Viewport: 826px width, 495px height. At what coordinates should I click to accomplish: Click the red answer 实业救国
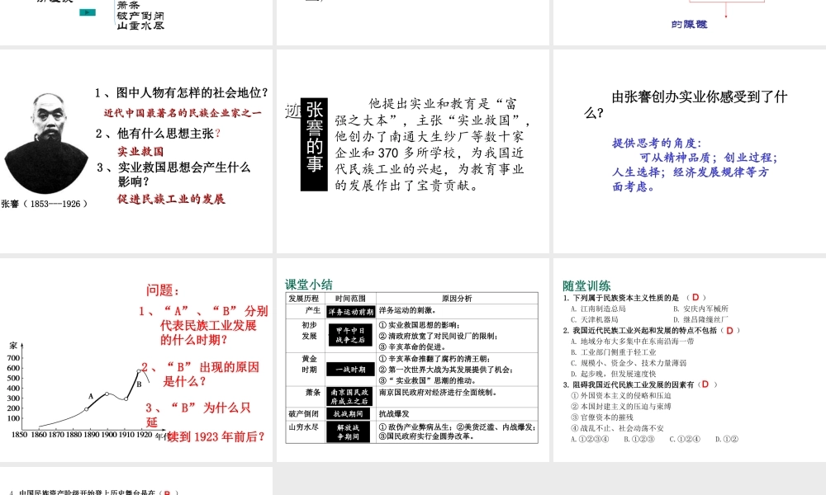(x=140, y=152)
